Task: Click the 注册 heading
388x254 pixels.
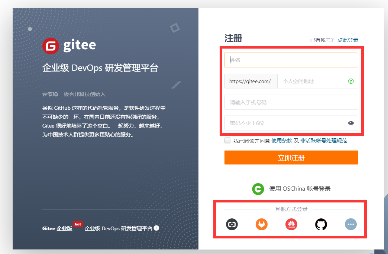Action: point(233,39)
